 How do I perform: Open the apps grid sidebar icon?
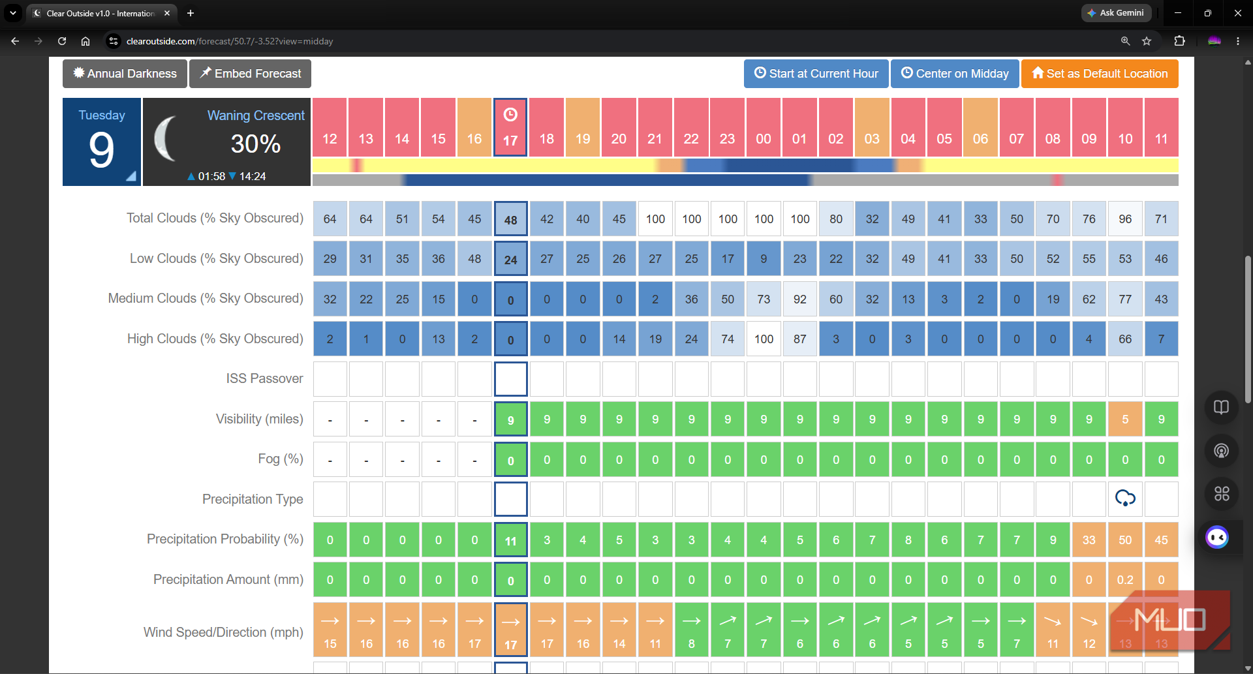point(1221,494)
